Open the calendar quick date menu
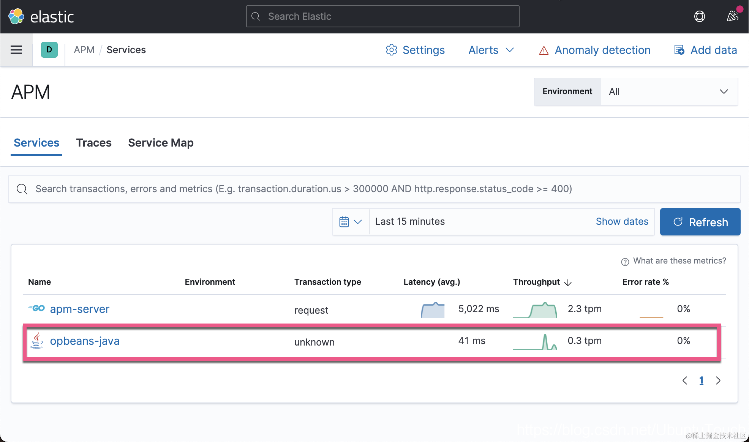Screen dimensions: 749x442 point(350,222)
